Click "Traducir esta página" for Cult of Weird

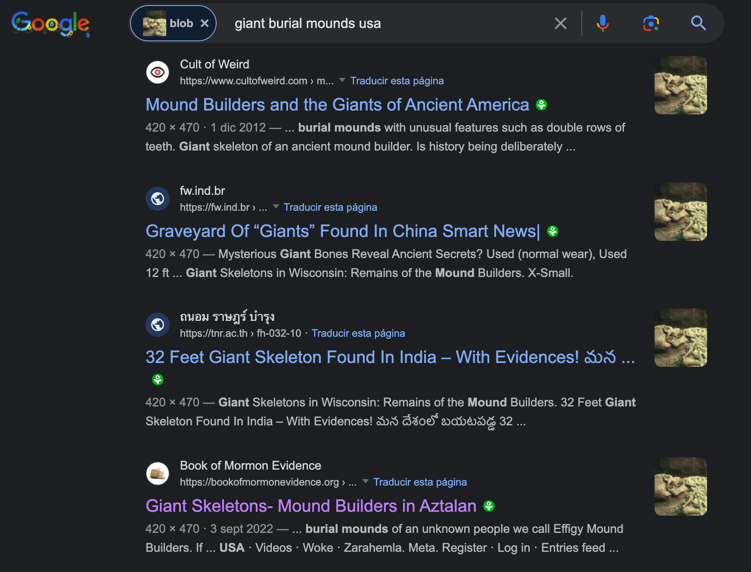point(397,81)
